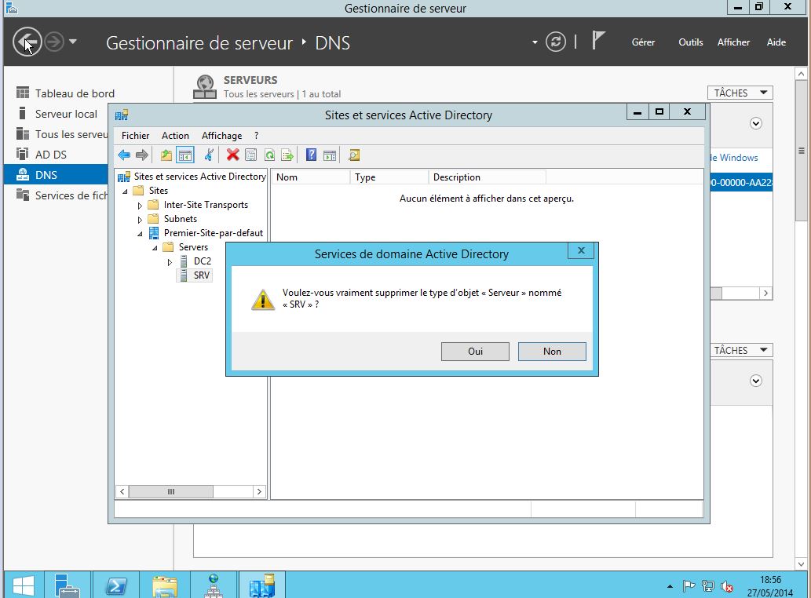Click the tree pane scroll right arrow
The width and height of the screenshot is (811, 598).
click(x=259, y=491)
